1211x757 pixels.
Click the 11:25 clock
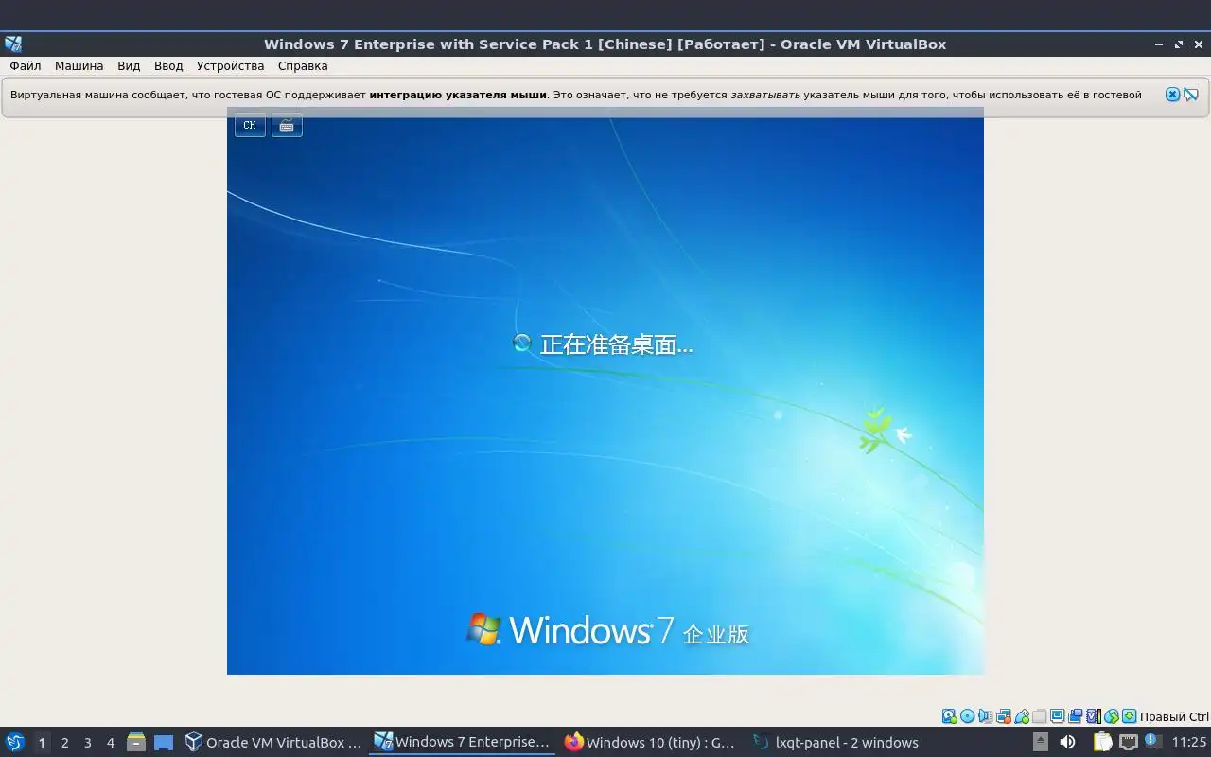pyautogui.click(x=1189, y=742)
